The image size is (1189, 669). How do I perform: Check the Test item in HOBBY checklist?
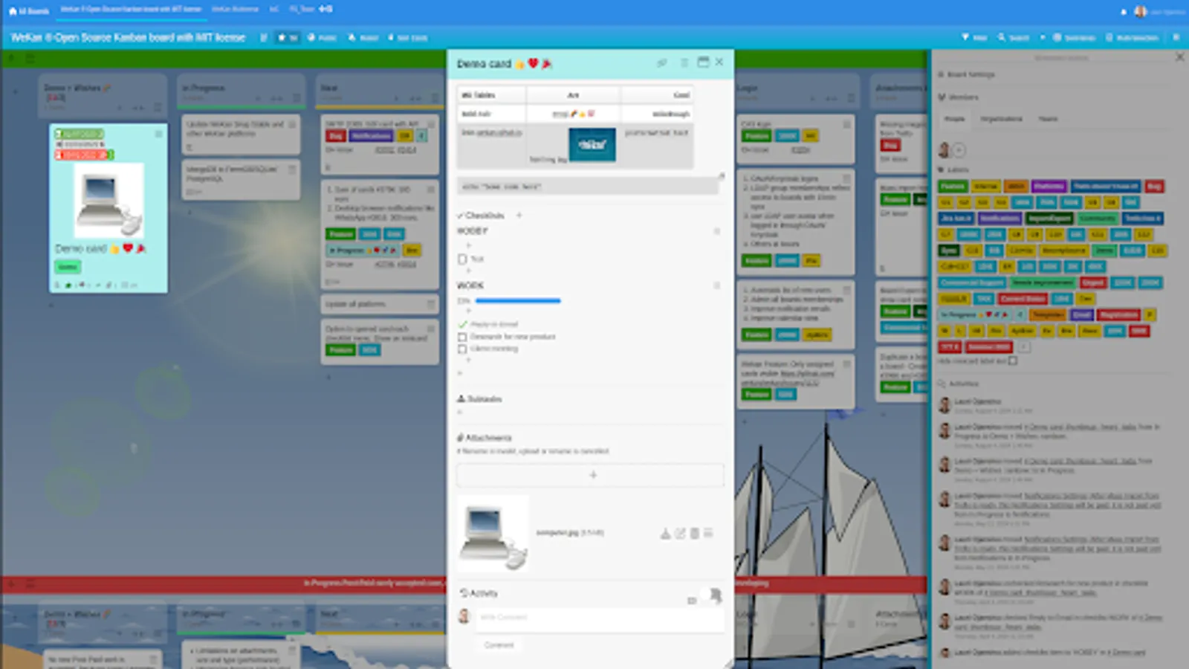[462, 259]
